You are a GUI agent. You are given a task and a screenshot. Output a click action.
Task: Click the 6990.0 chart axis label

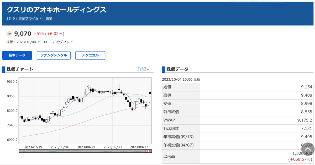pyautogui.click(x=12, y=140)
